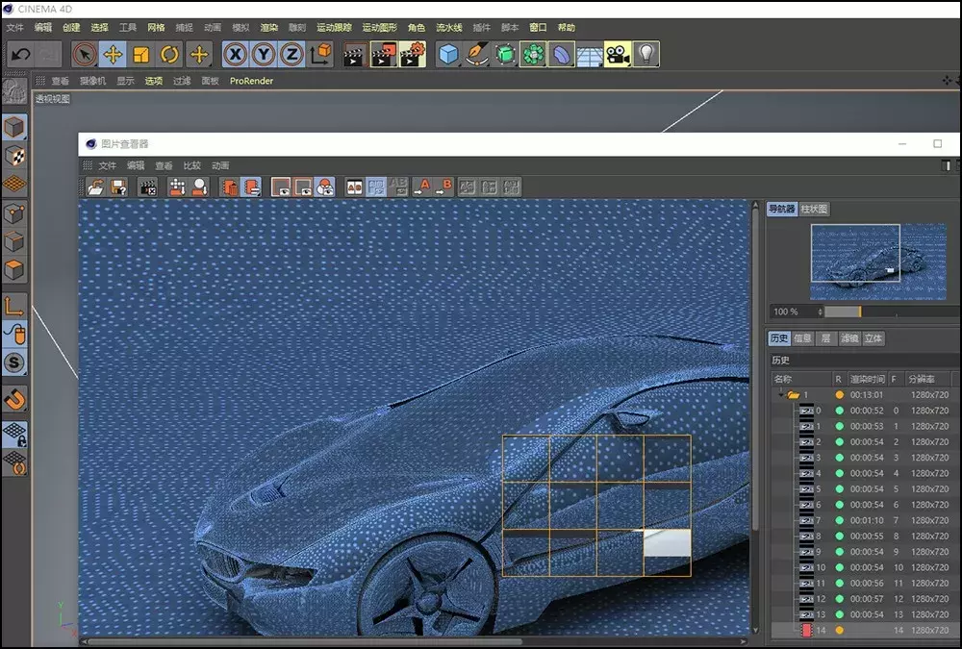Open ProRender viewport menu
The width and height of the screenshot is (962, 649).
251,81
